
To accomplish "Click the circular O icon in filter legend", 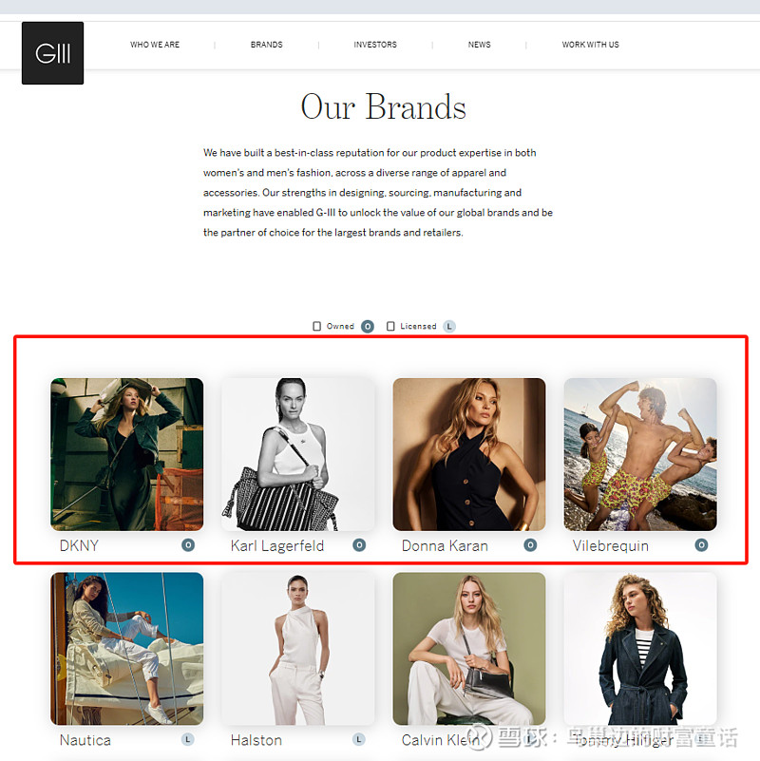I will [x=368, y=326].
